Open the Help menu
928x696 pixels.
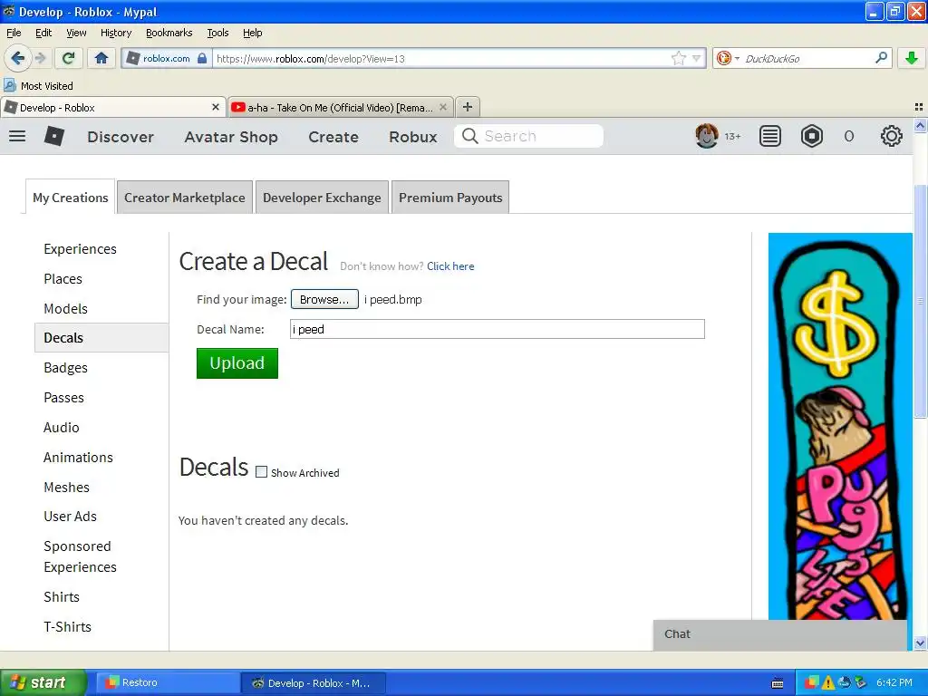(x=252, y=33)
